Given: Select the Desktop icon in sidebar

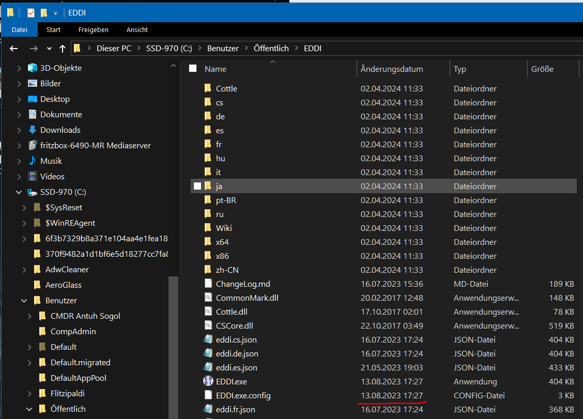Looking at the screenshot, I should pos(33,99).
